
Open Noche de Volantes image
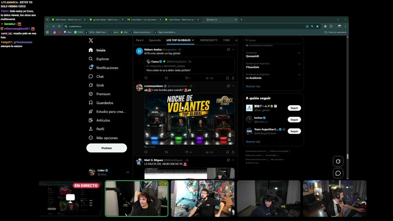click(189, 119)
